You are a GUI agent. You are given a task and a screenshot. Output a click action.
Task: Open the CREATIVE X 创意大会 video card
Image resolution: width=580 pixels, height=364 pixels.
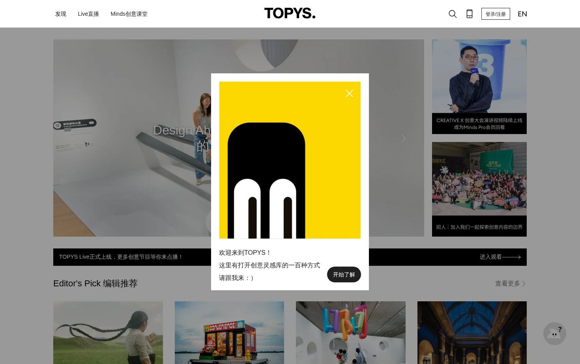point(479,87)
